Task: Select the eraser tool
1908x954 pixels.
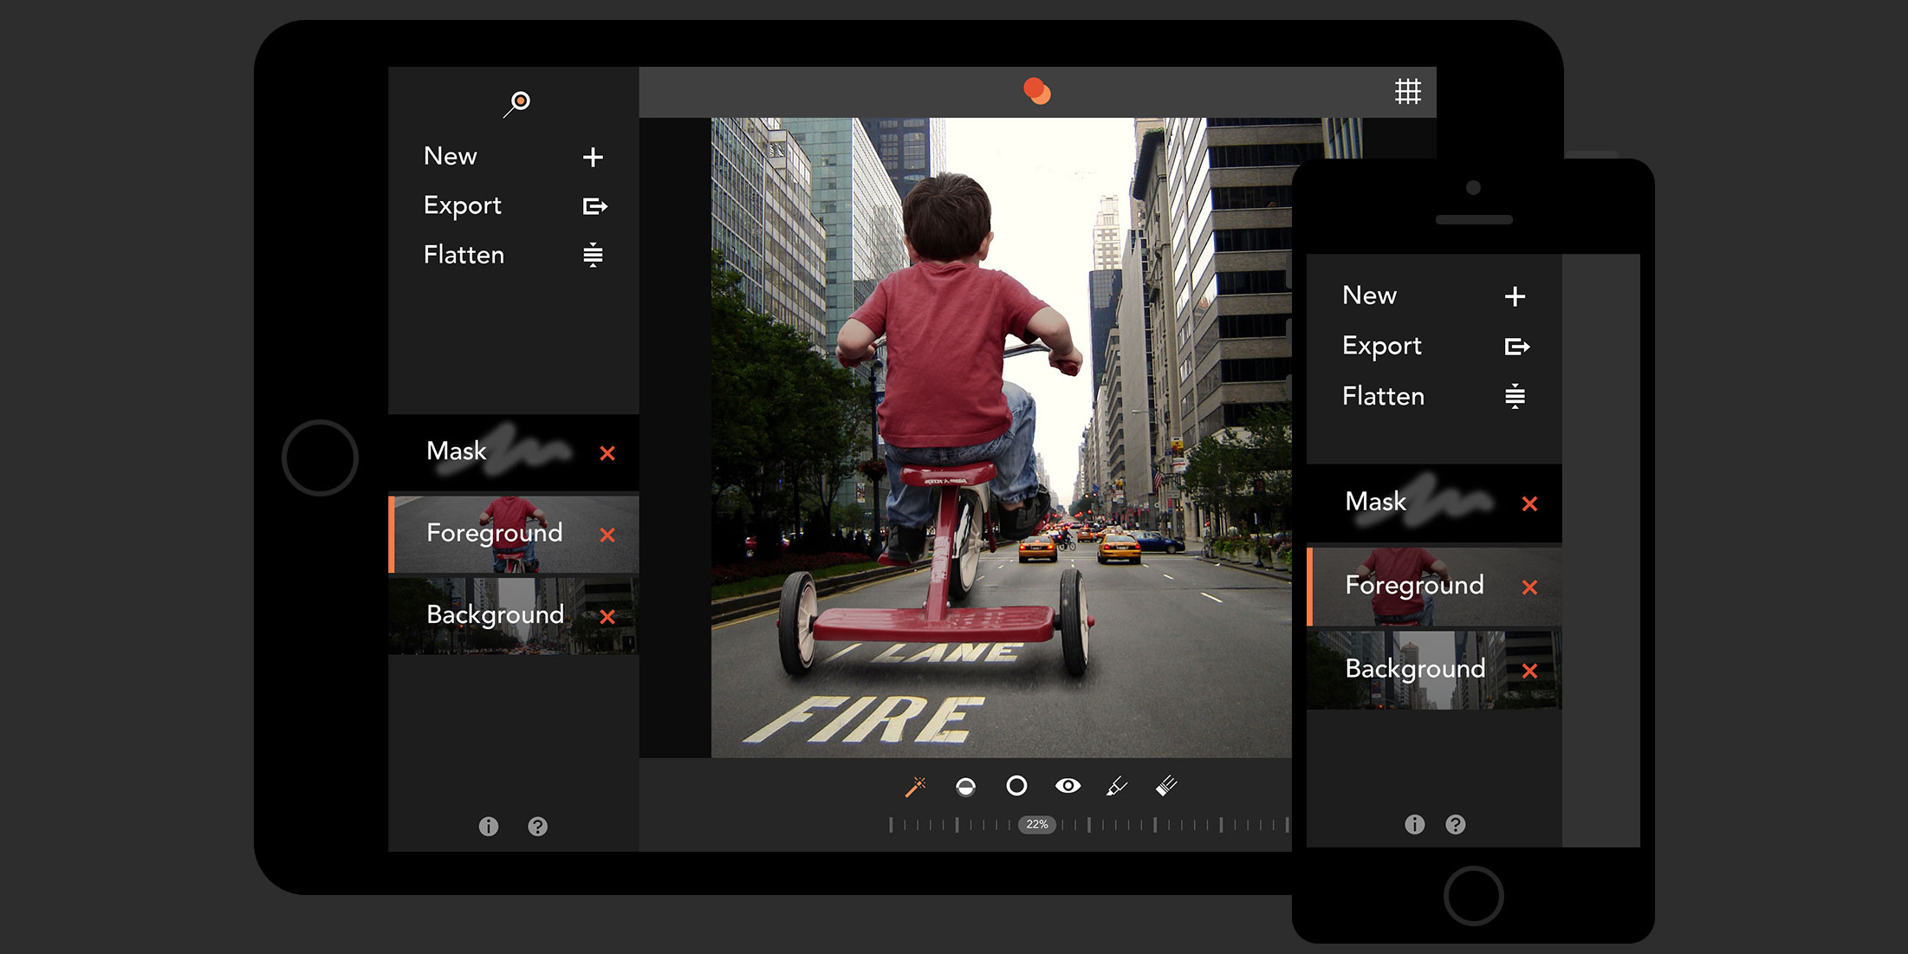Action: (x=1166, y=786)
